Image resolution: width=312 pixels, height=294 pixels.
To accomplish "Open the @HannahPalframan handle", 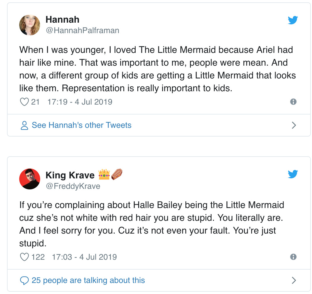I will pos(82,31).
